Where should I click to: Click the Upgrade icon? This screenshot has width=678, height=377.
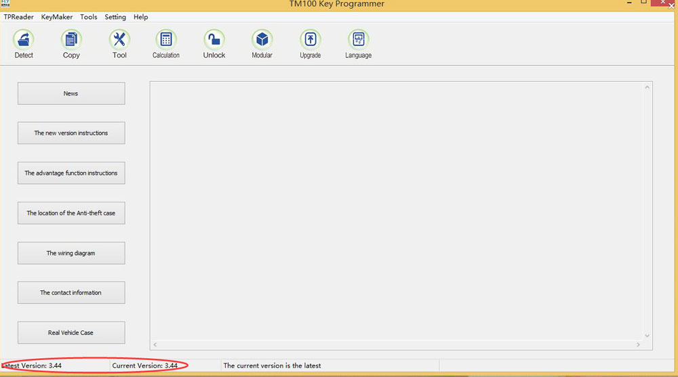click(x=311, y=40)
